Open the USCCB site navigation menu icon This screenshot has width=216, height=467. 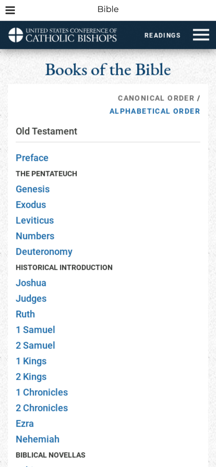[201, 35]
